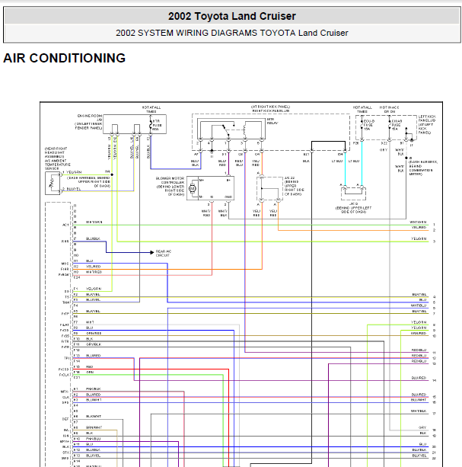462x467 pixels.
Task: Click the "AIR CONDITIONING" section heading
Action: pyautogui.click(x=64, y=58)
